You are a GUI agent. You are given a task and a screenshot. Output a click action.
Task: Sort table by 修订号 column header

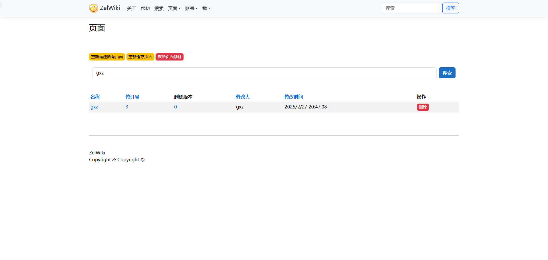point(132,97)
